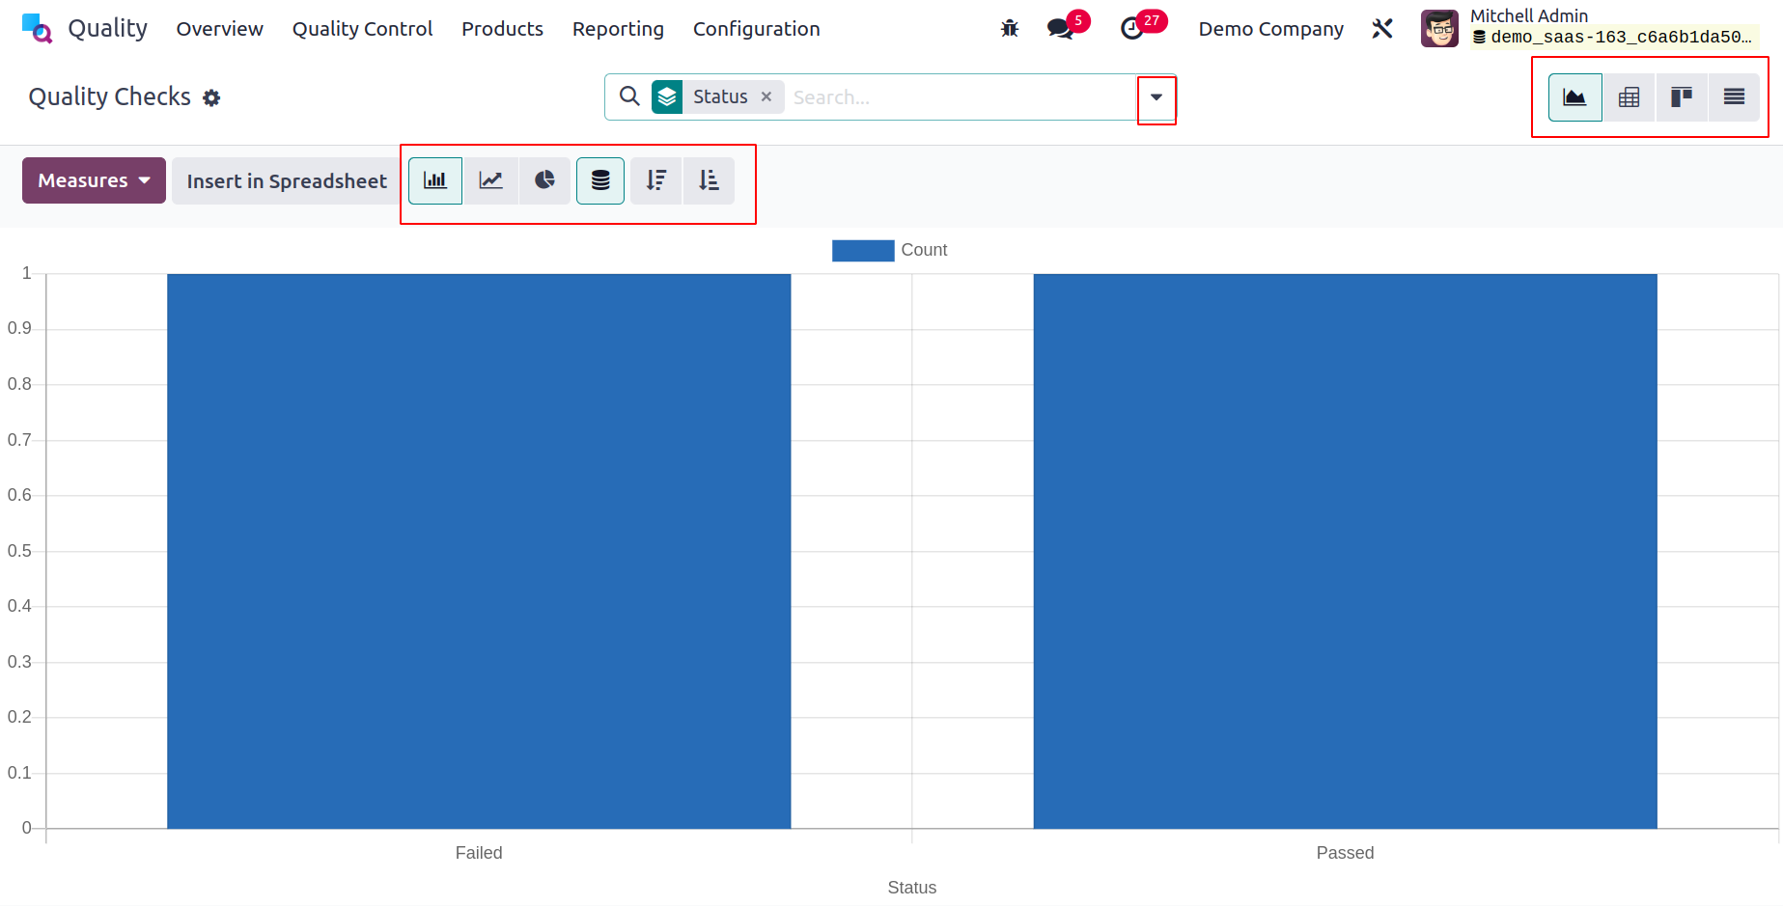Switch to pivot table view

[1630, 96]
